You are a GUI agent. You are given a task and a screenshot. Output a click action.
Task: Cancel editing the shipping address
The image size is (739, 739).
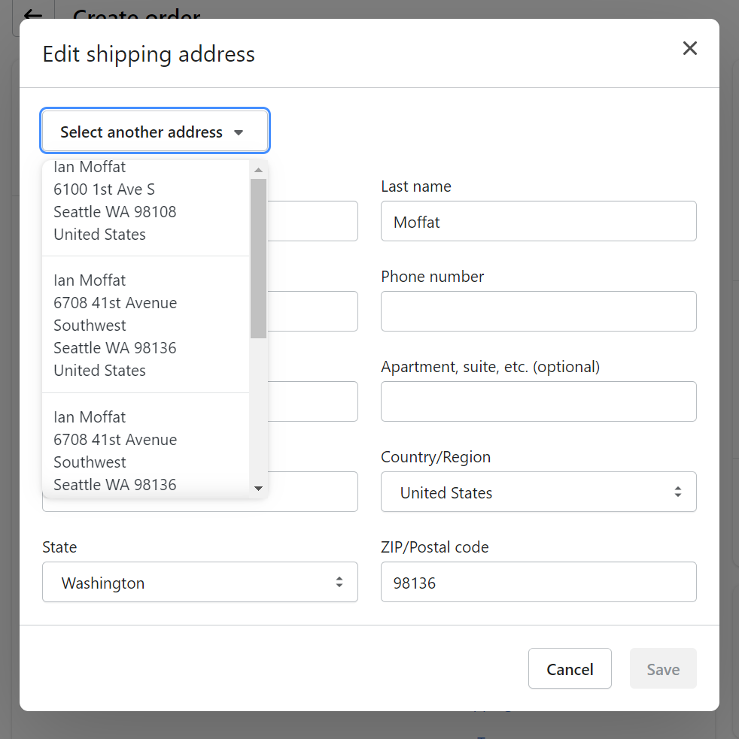click(570, 669)
